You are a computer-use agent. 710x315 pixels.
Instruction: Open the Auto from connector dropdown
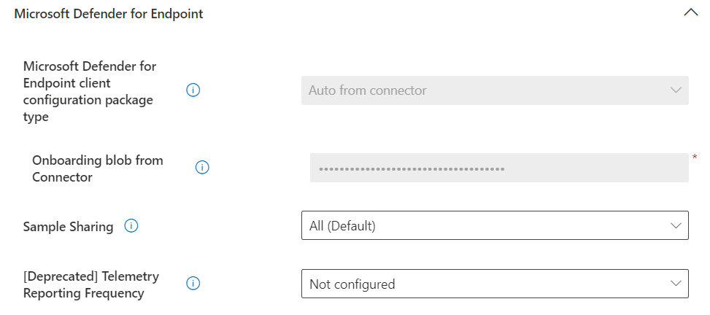(495, 90)
